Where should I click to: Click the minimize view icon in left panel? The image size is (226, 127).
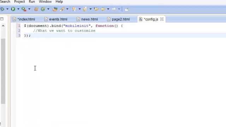2,19
